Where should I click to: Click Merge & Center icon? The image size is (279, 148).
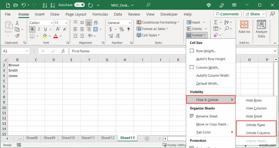(96, 29)
